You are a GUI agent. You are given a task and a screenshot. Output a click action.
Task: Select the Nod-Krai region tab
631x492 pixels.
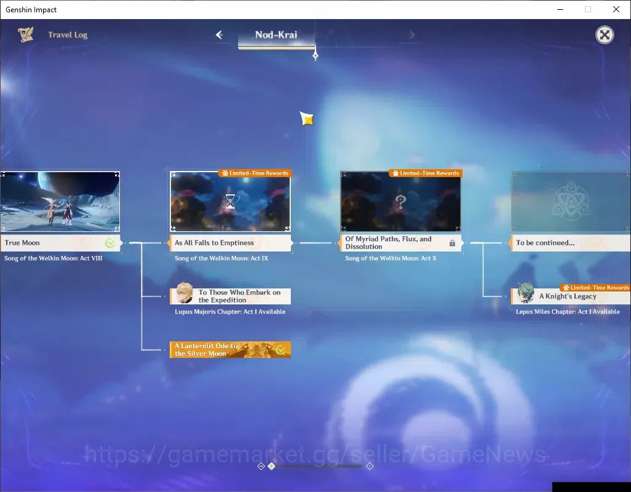coord(276,35)
